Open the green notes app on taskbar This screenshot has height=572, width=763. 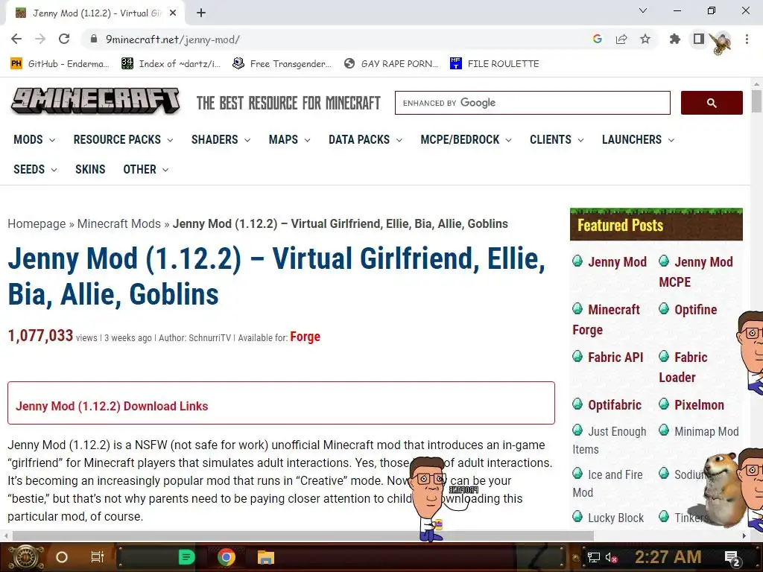(186, 557)
